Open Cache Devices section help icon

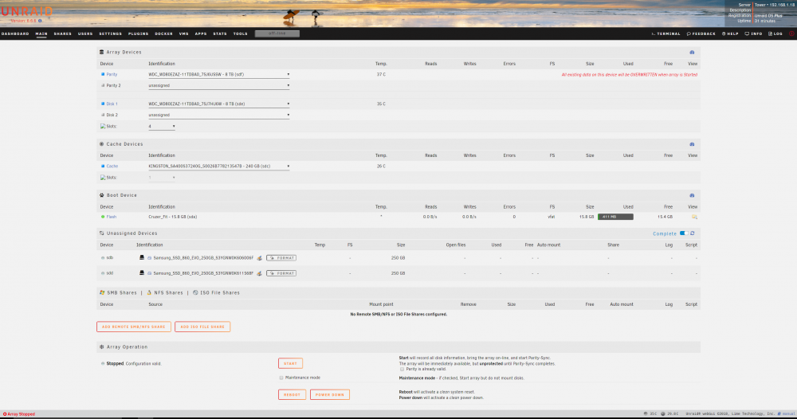tap(692, 144)
